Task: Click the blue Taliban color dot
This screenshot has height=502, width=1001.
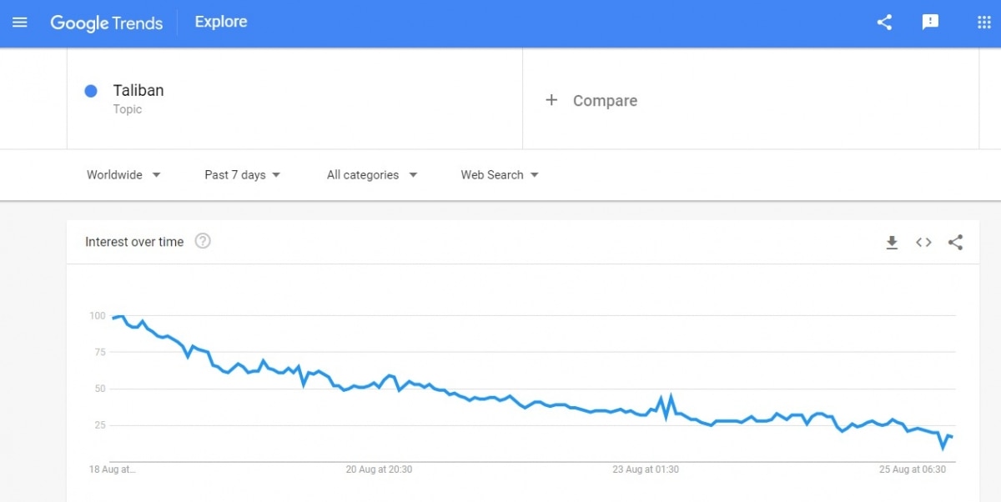Action: (92, 91)
